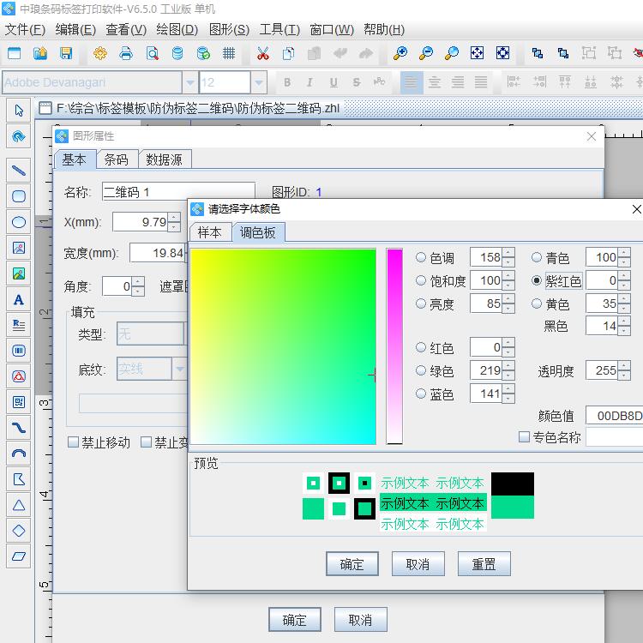Open the font size dropdown arrow

pyautogui.click(x=259, y=82)
